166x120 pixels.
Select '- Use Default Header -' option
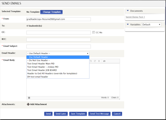[x=58, y=57]
